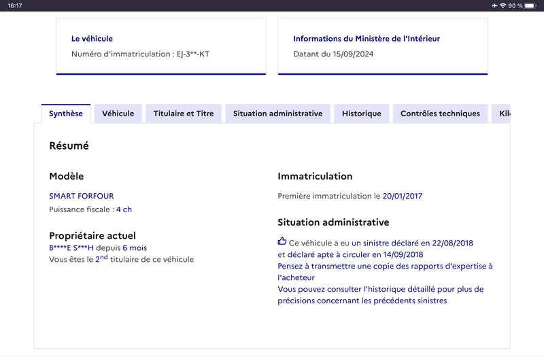Click 'Vous pouvez consulter l'historique détaillé' text
Screen dimensions: 544x357
381,295
